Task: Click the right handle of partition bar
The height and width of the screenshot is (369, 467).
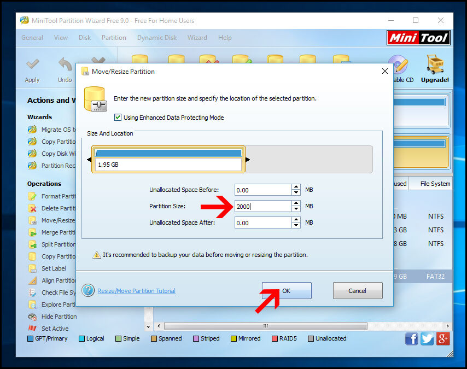Action: (248, 160)
